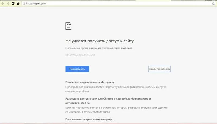This screenshot has width=217, height=124.
Task: Select the Превышено время ожидания ответа line
Action: click(x=99, y=48)
